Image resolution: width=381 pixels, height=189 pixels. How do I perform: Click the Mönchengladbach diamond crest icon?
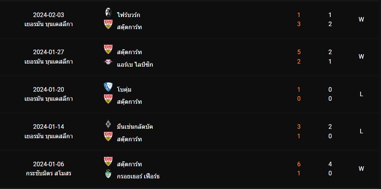108,124
